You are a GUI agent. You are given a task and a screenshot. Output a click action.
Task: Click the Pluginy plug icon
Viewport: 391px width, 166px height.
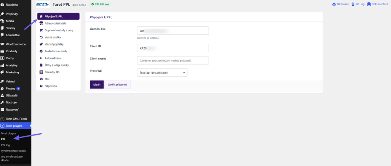click(2, 89)
